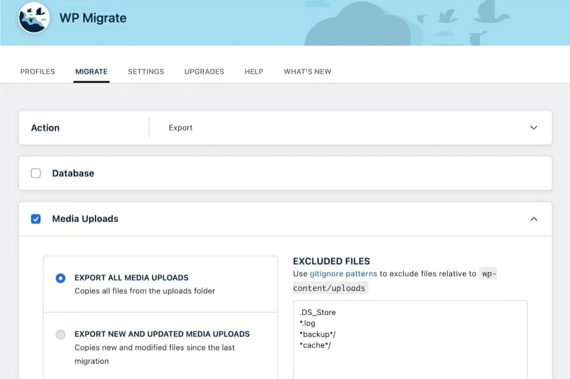Switch to the Migrate tab
Viewport: 570px width, 379px height.
point(91,71)
